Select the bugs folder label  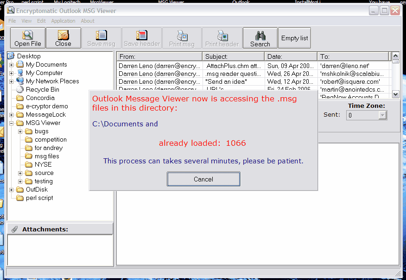42,131
